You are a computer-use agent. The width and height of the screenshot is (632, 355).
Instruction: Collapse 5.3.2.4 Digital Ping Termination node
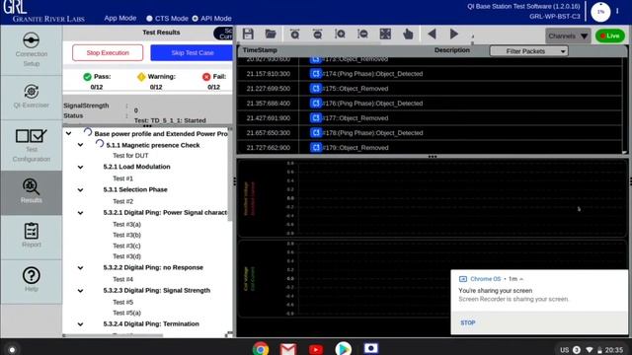81,324
